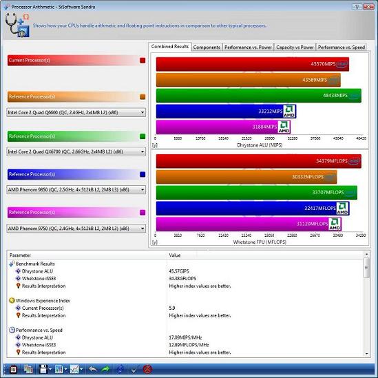Select the orange 43589MIPS chart bar
This screenshot has width=378, height=378.
(249, 80)
